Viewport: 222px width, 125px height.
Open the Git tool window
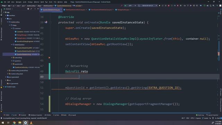[14, 115]
